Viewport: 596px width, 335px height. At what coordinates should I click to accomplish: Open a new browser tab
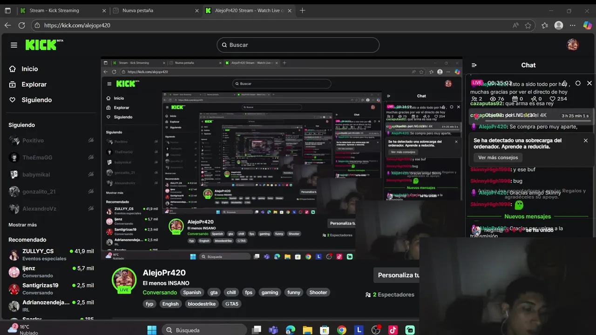[x=303, y=10]
